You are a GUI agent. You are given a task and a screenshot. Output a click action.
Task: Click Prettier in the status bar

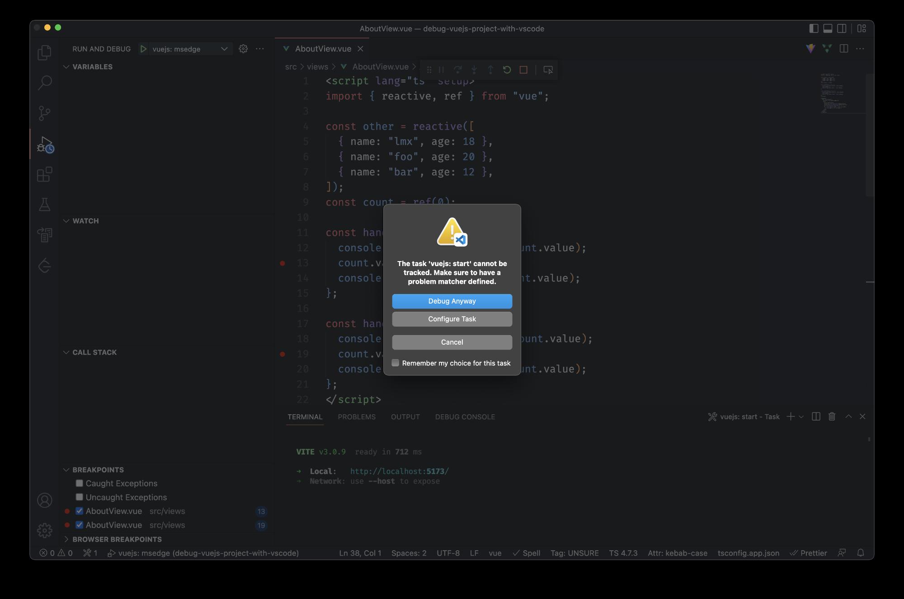[808, 553]
